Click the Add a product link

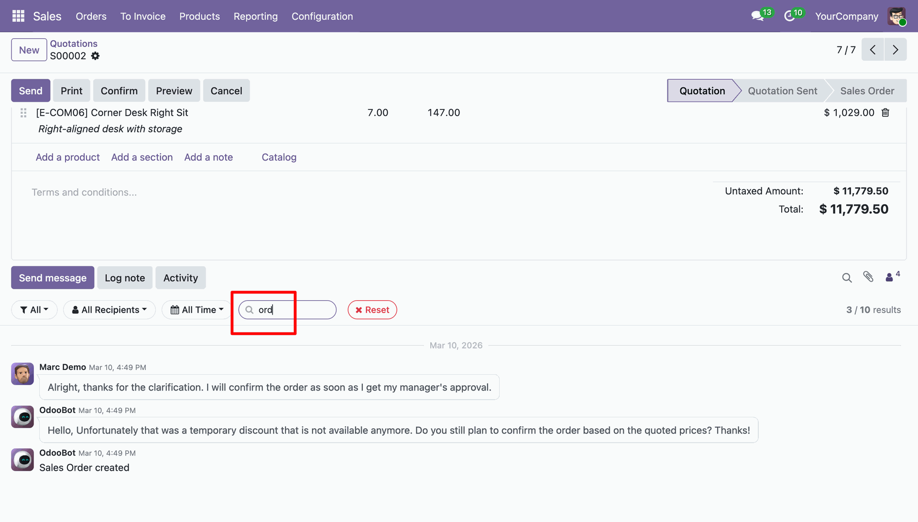(x=67, y=157)
